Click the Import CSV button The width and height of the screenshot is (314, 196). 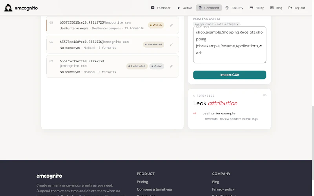230,75
